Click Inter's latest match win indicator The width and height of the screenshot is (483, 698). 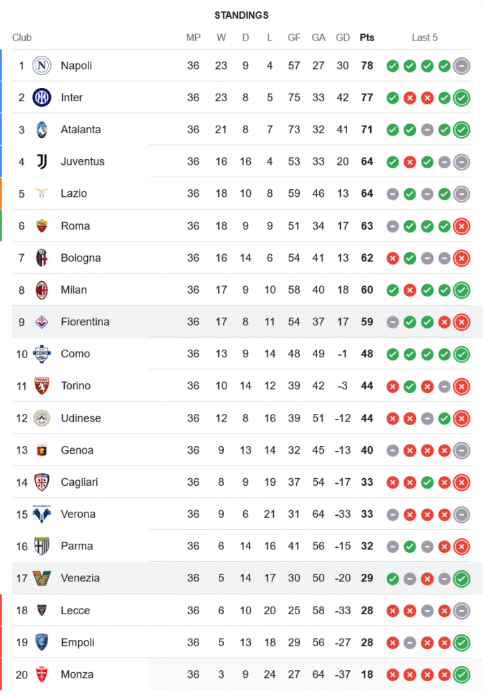click(x=461, y=98)
